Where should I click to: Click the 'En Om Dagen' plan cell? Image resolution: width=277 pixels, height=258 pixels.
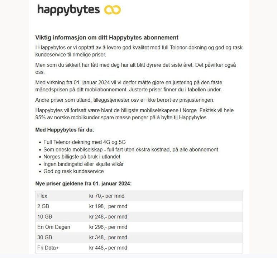pyautogui.click(x=53, y=227)
